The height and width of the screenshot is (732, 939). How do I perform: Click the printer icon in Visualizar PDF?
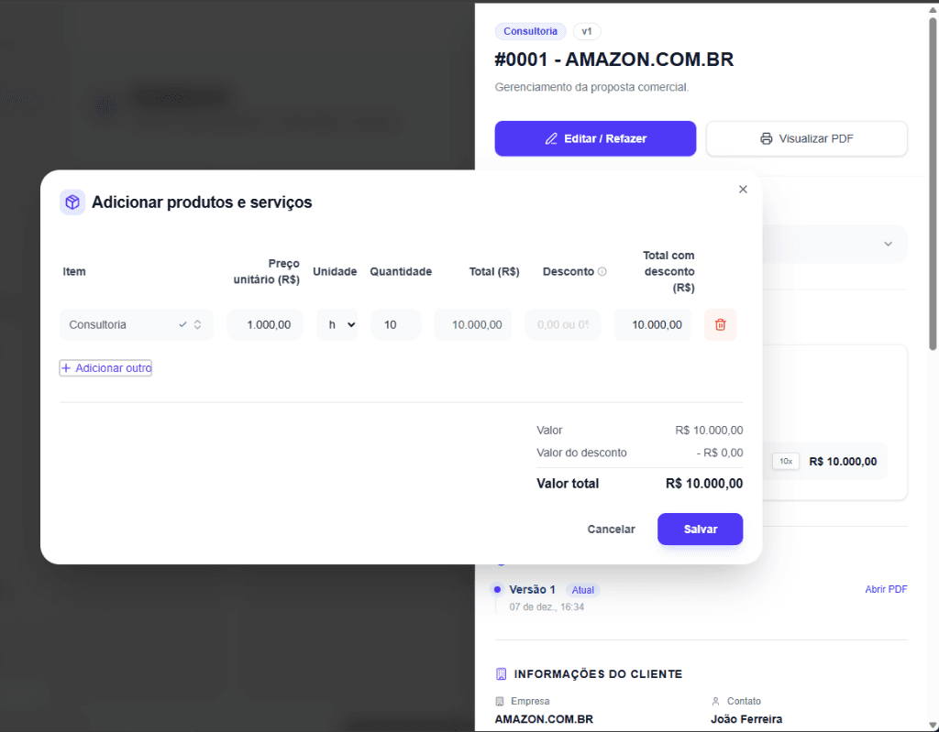click(x=767, y=139)
